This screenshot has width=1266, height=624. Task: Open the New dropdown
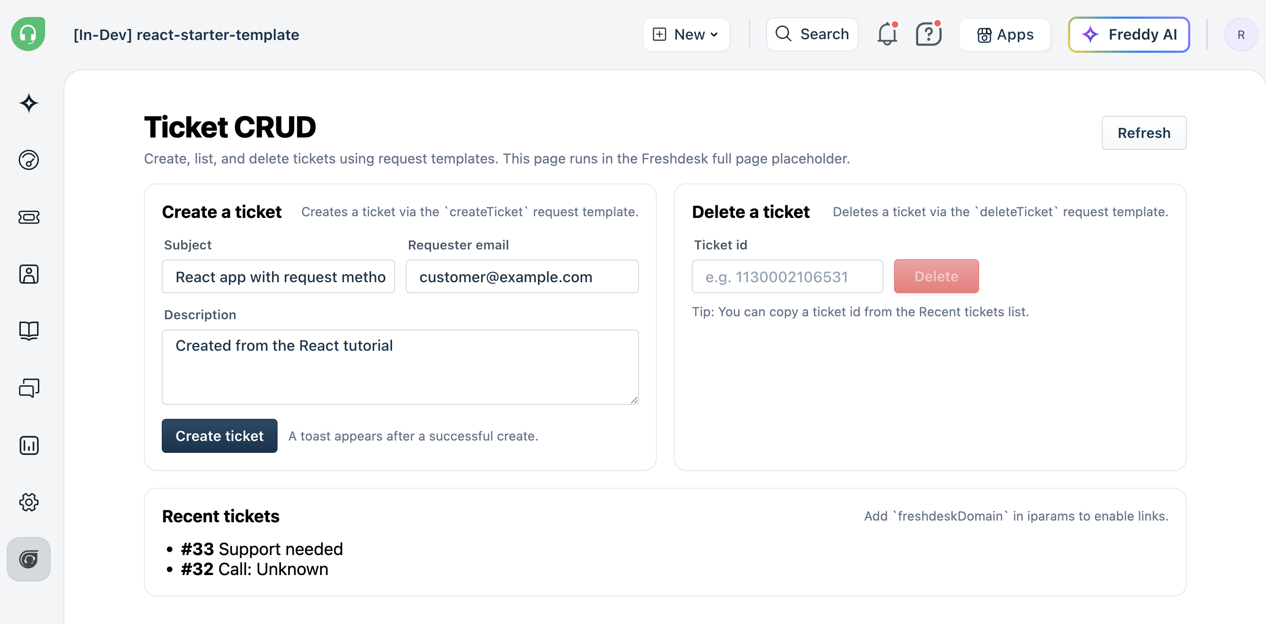[686, 34]
